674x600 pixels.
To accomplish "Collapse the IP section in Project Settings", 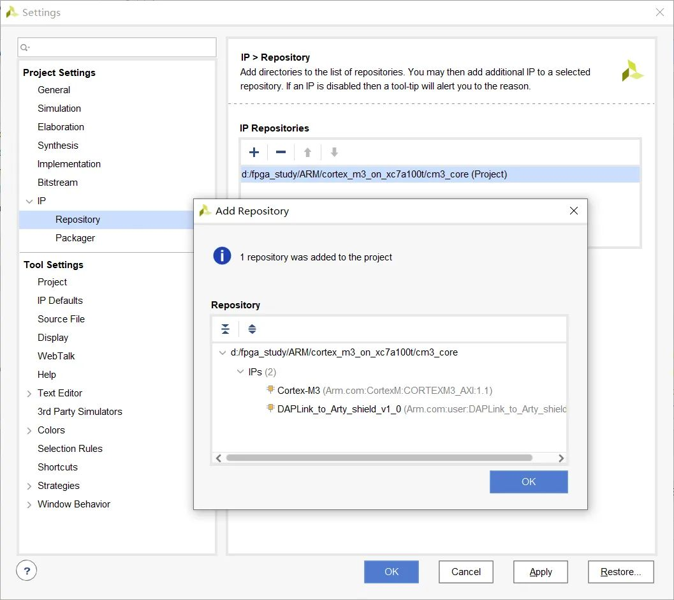I will pyautogui.click(x=29, y=201).
